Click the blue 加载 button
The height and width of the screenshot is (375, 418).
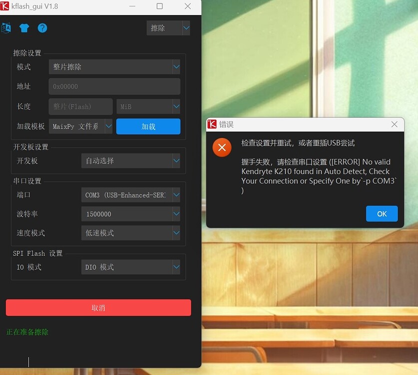[x=148, y=126]
